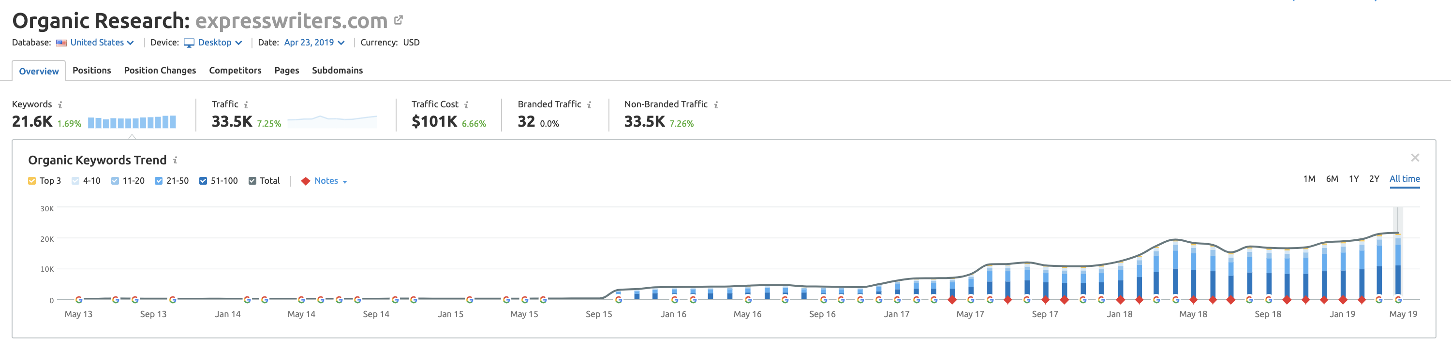Click Organic Keywords Trend info icon
1451x351 pixels.
click(175, 160)
